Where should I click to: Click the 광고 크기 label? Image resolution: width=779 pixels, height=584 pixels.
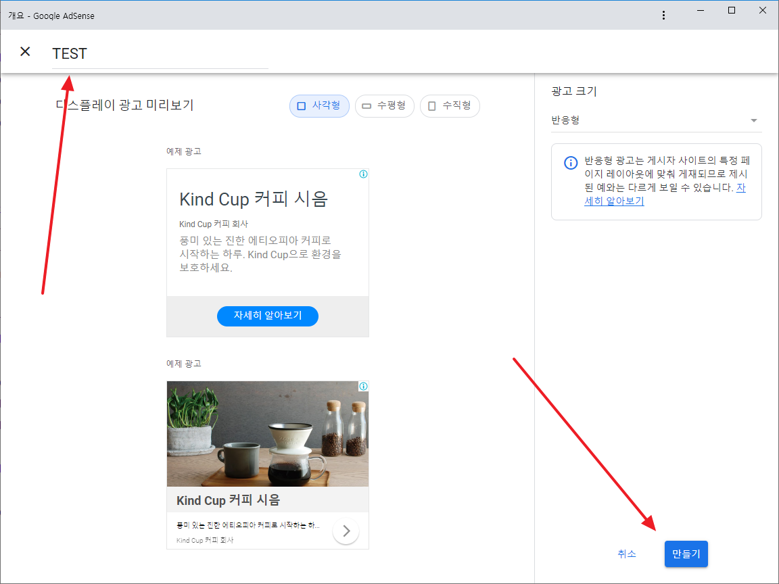574,91
